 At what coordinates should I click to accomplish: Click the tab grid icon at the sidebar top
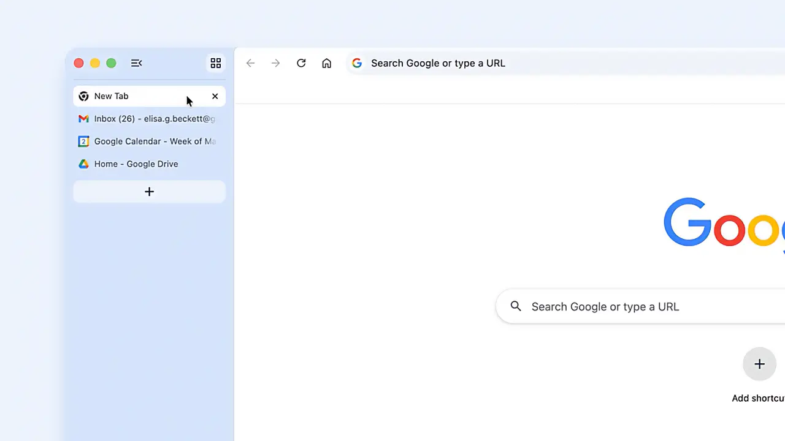click(x=215, y=63)
